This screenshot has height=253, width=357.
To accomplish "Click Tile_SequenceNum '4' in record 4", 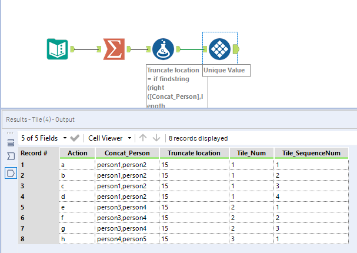I will tap(311, 197).
